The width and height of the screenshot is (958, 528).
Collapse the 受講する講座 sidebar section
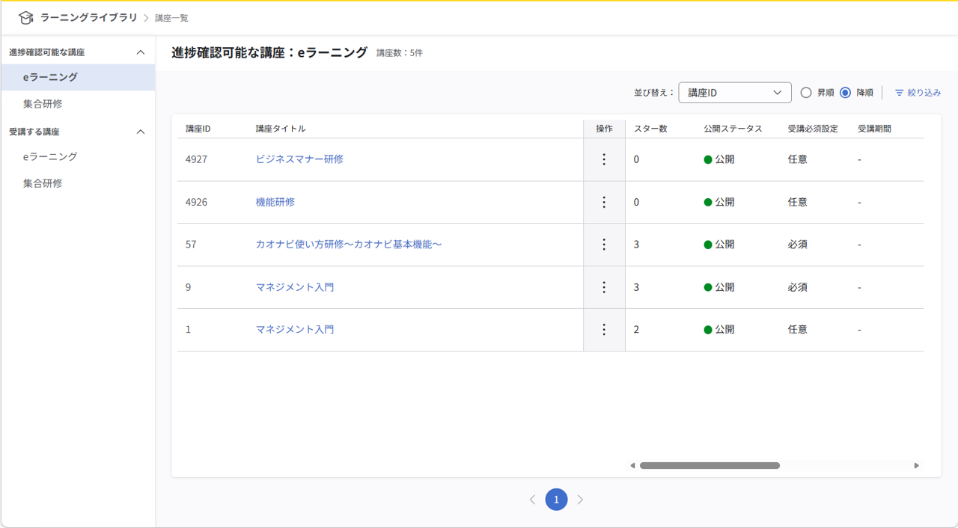coord(140,132)
